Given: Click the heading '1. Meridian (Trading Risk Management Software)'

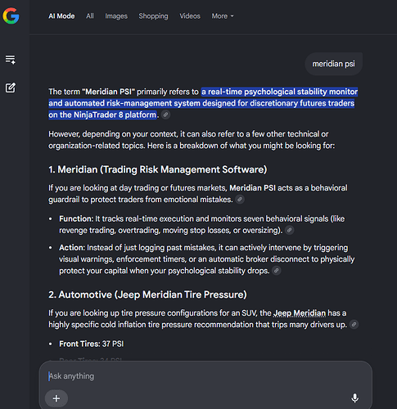Looking at the screenshot, I should (x=158, y=169).
